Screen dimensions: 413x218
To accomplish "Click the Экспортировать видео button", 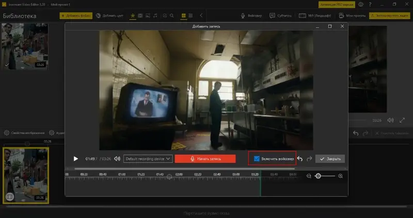I will pos(390,16).
